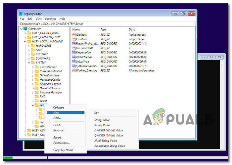Click the DriverDatabase folder icon

pos(37,75)
